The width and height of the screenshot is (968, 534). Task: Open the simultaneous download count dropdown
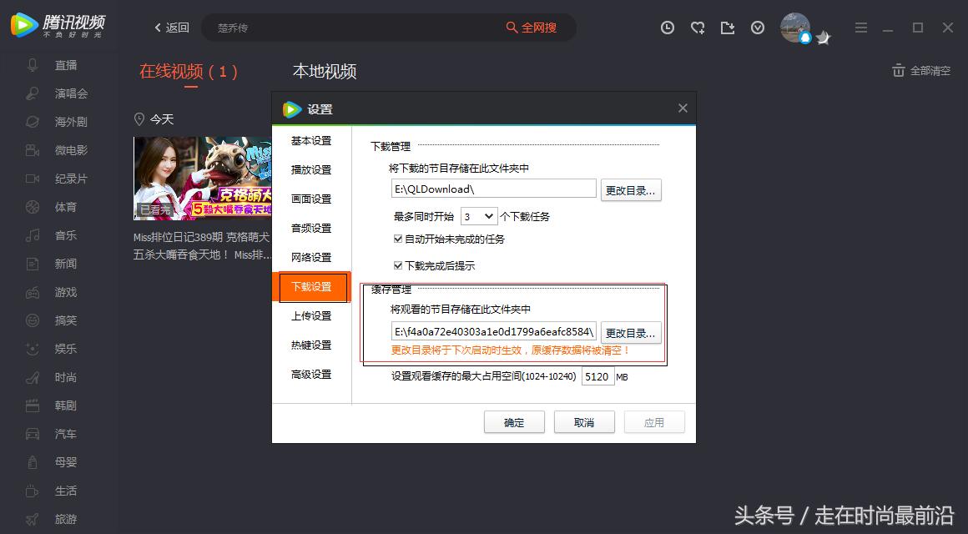(x=478, y=215)
